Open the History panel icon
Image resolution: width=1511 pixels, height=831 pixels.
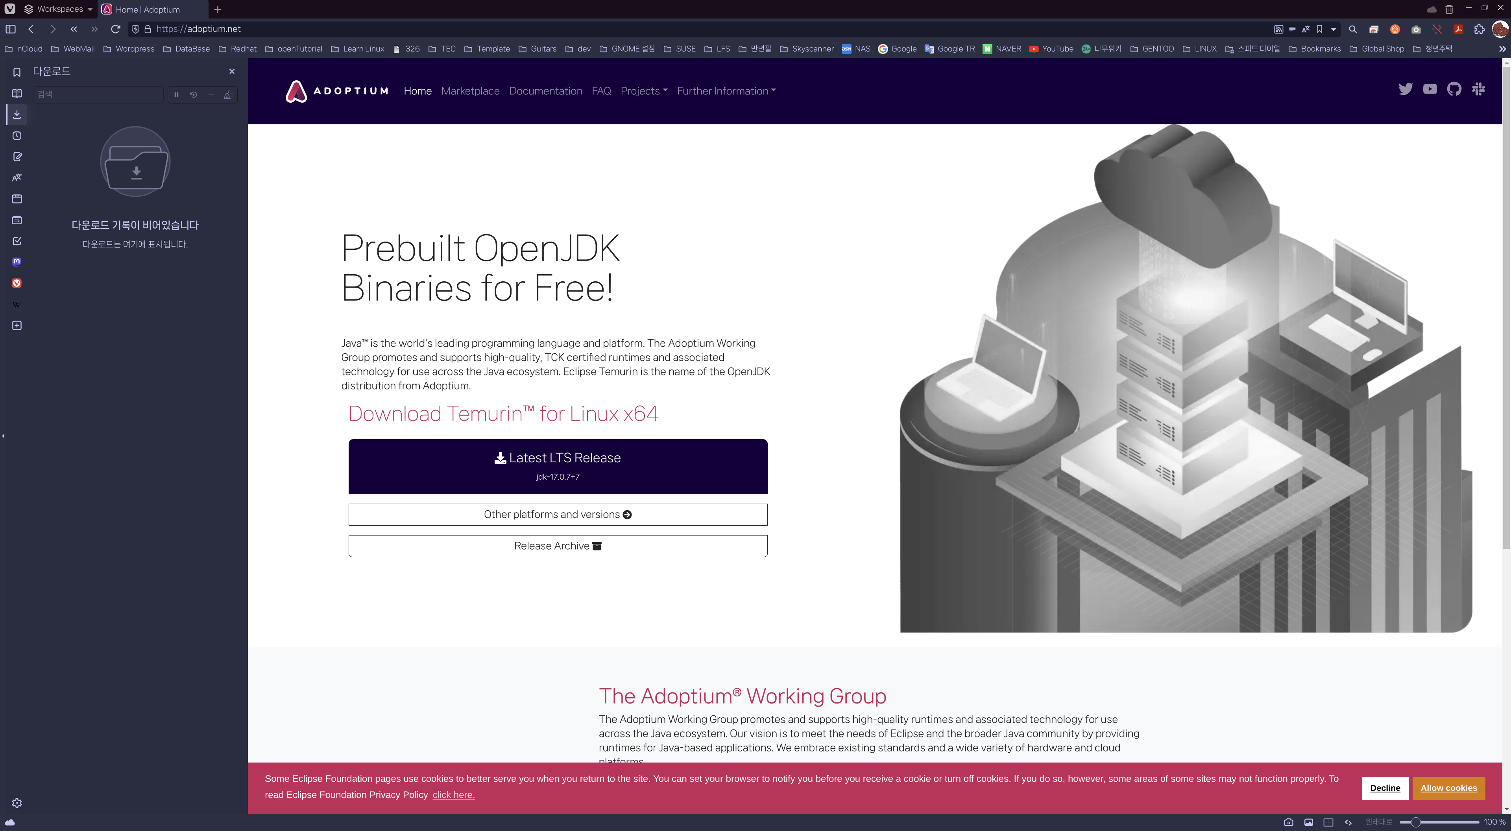click(x=17, y=135)
